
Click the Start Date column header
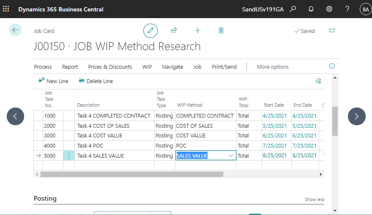point(274,105)
